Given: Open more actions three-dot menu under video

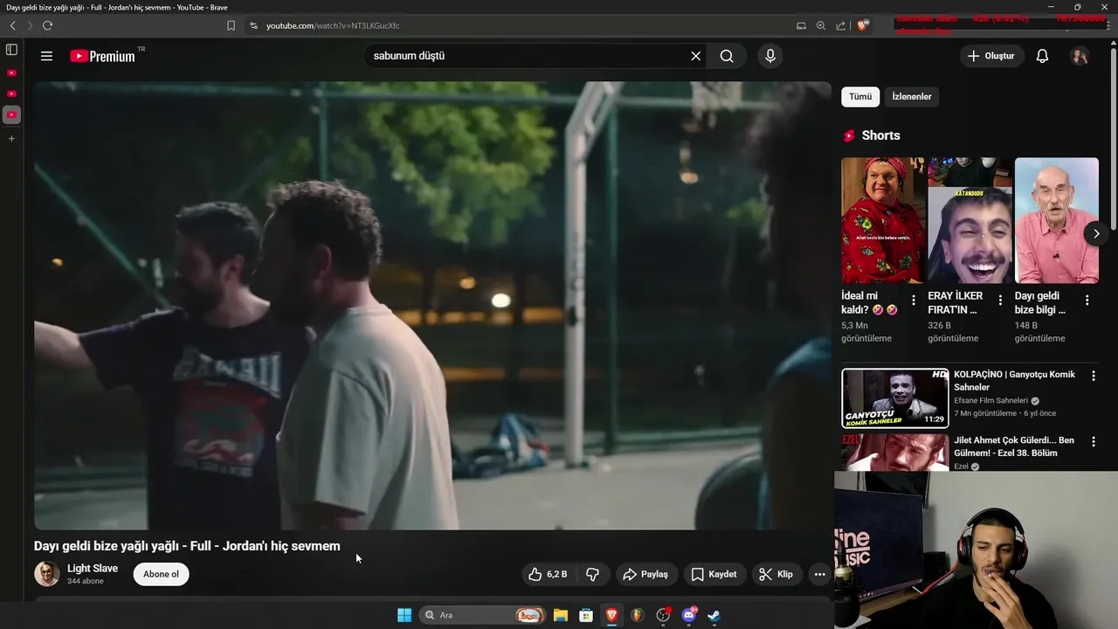Looking at the screenshot, I should tap(819, 574).
